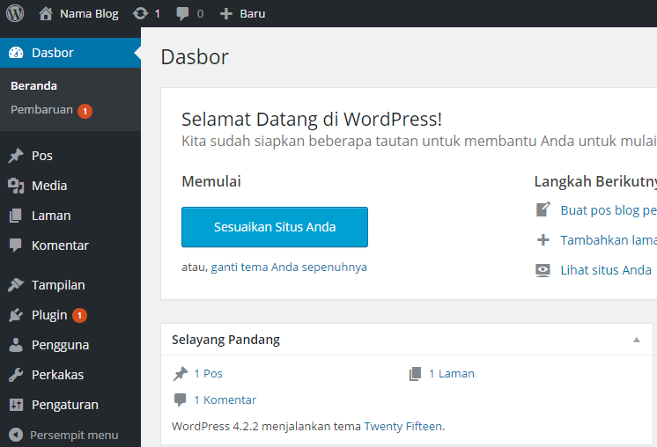Open the Komentar menu
657x447 pixels.
[x=61, y=245]
